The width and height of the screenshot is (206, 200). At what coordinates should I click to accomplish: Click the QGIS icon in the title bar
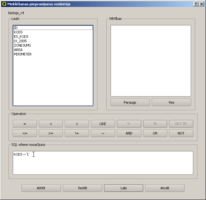pyautogui.click(x=4, y=4)
